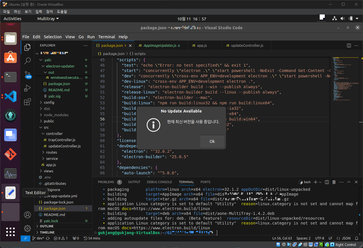The image size is (363, 248).
Task: Open the Terminal menu
Action: tap(106, 37)
